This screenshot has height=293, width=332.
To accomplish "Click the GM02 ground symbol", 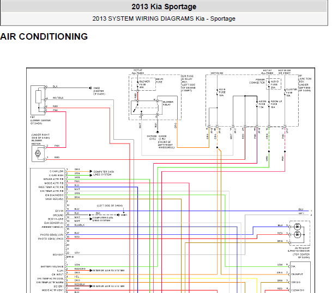I will tap(90, 88).
